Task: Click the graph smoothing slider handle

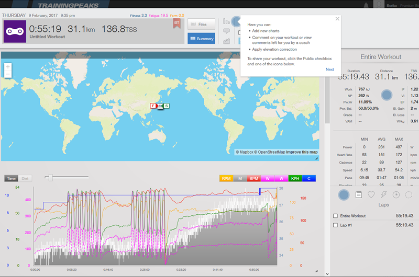Action: pyautogui.click(x=50, y=177)
